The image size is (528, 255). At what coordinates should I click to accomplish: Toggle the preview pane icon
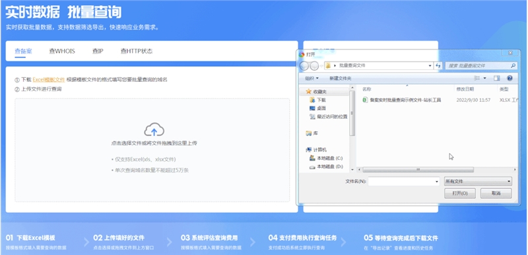point(497,78)
